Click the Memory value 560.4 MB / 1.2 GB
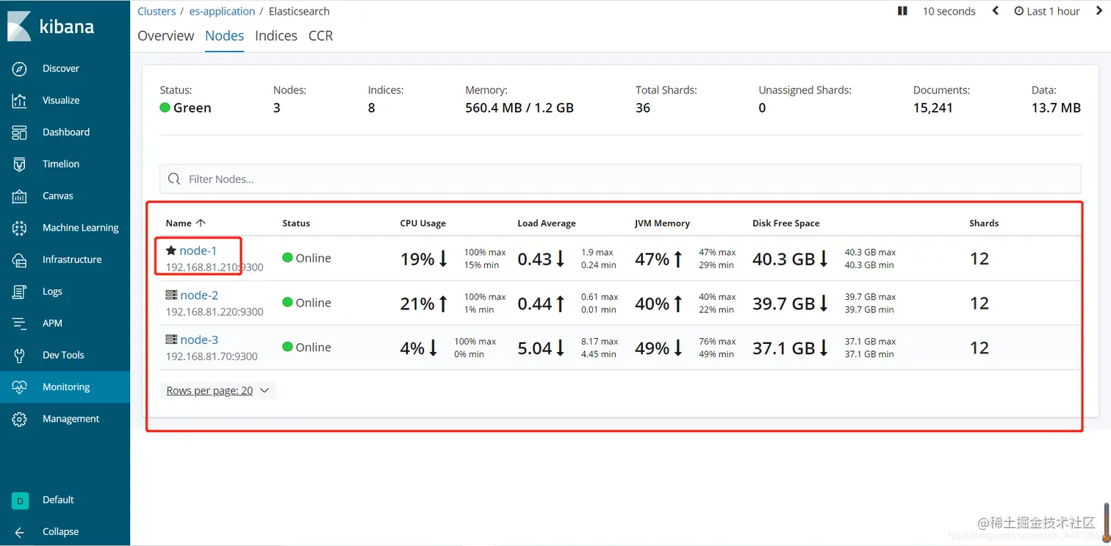Image resolution: width=1111 pixels, height=546 pixels. tap(519, 108)
